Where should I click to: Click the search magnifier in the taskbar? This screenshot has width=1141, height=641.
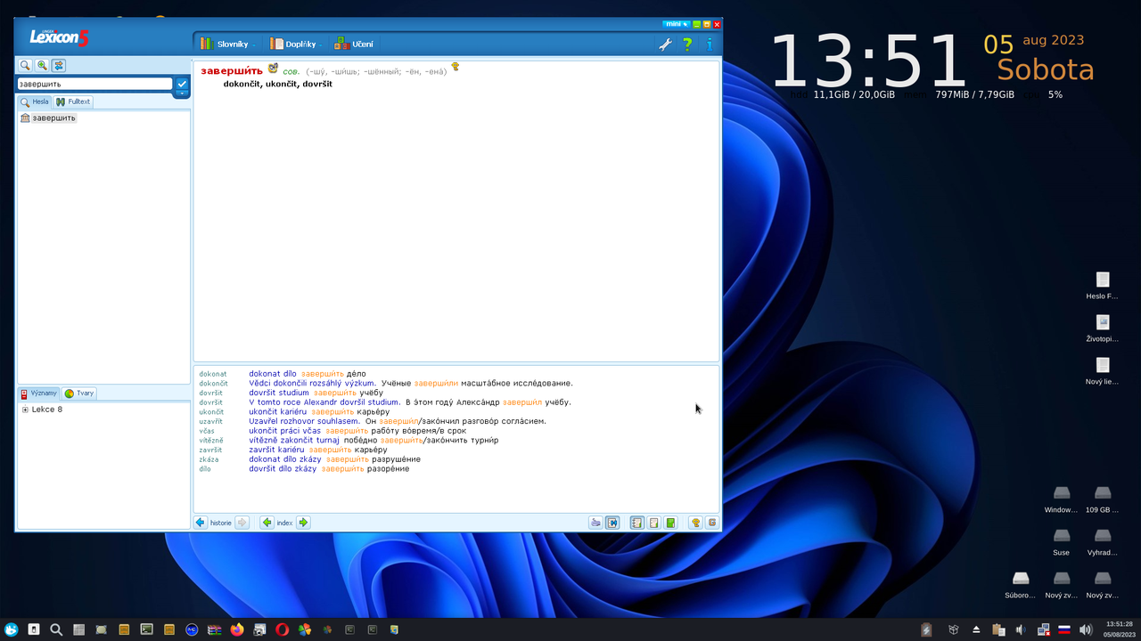click(x=56, y=629)
